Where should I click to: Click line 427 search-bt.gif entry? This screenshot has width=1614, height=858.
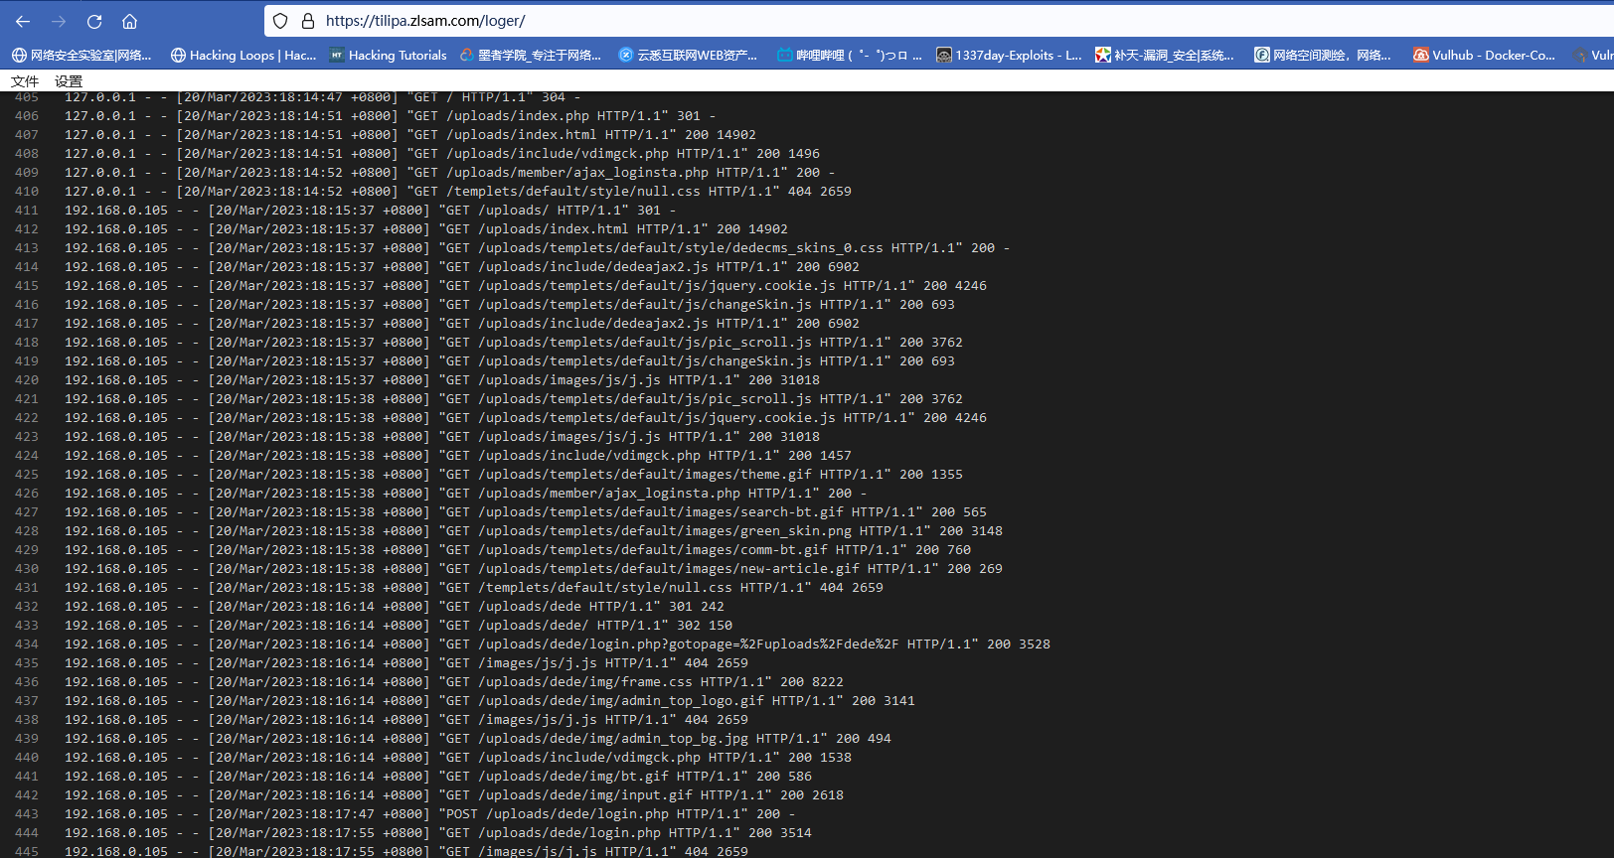click(526, 512)
